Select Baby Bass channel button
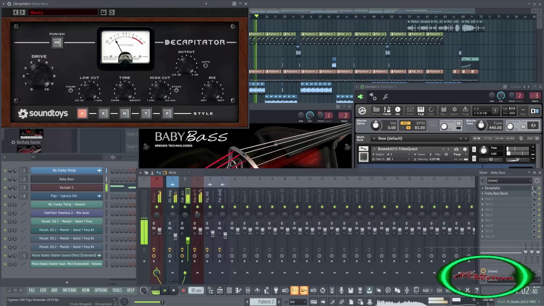The height and width of the screenshot is (306, 544). 66,179
